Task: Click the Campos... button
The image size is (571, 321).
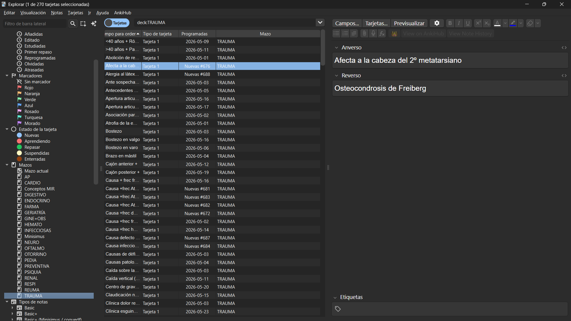Action: click(x=347, y=23)
